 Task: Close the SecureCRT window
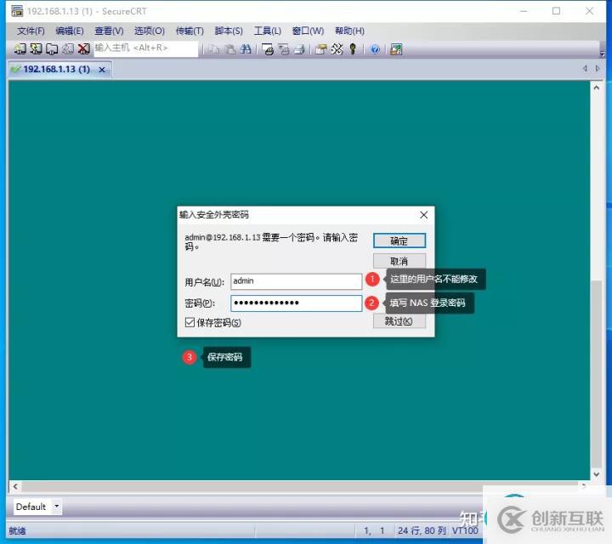pyautogui.click(x=589, y=11)
